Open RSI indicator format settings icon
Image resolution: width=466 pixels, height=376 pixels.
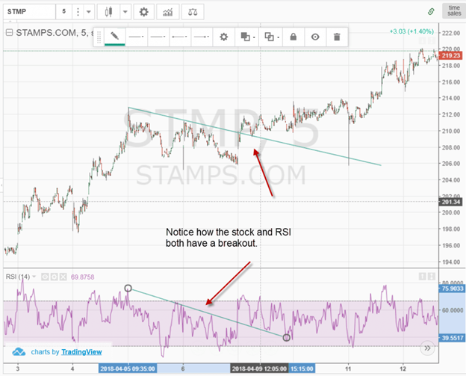(x=54, y=277)
